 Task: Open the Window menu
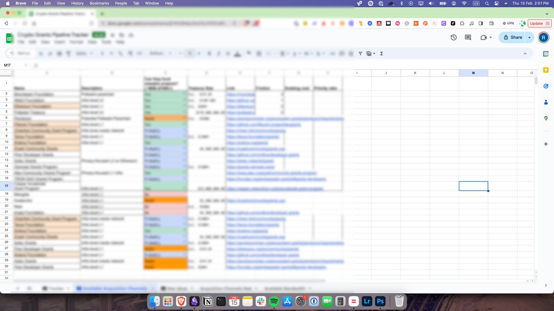click(152, 3)
